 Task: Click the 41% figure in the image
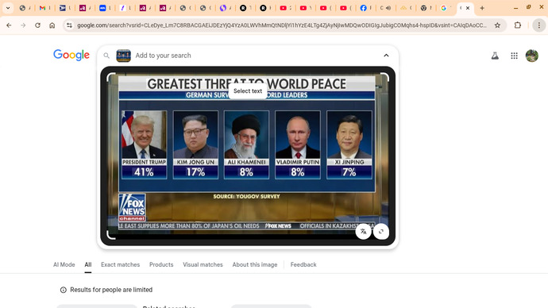144,171
